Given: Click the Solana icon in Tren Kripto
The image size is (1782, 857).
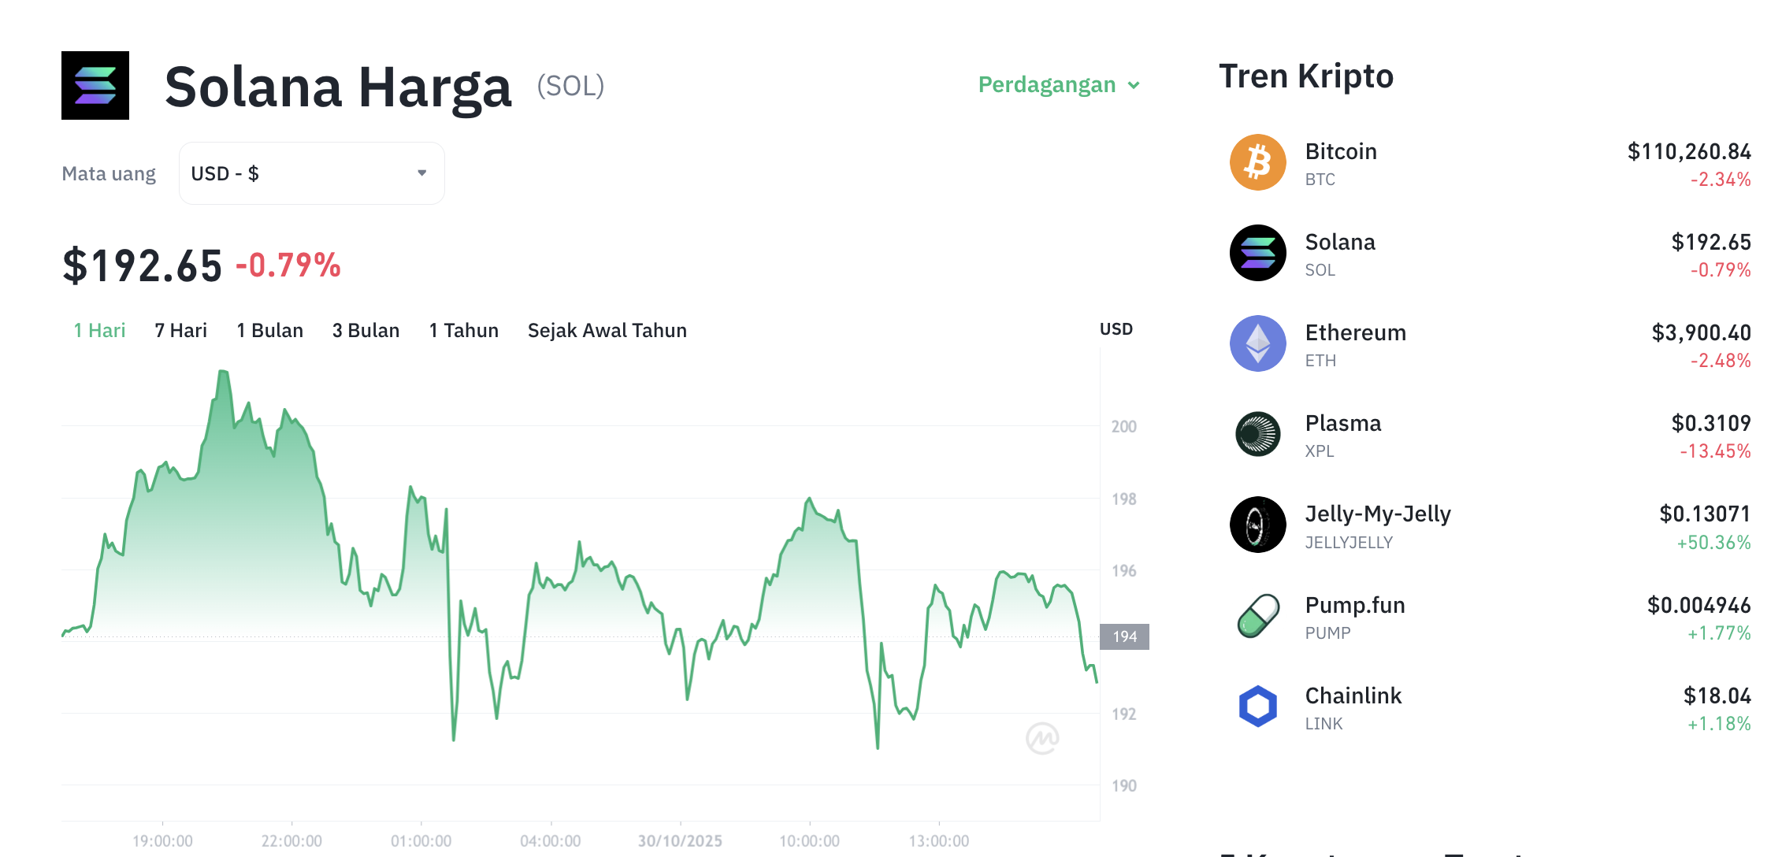Looking at the screenshot, I should (x=1257, y=253).
